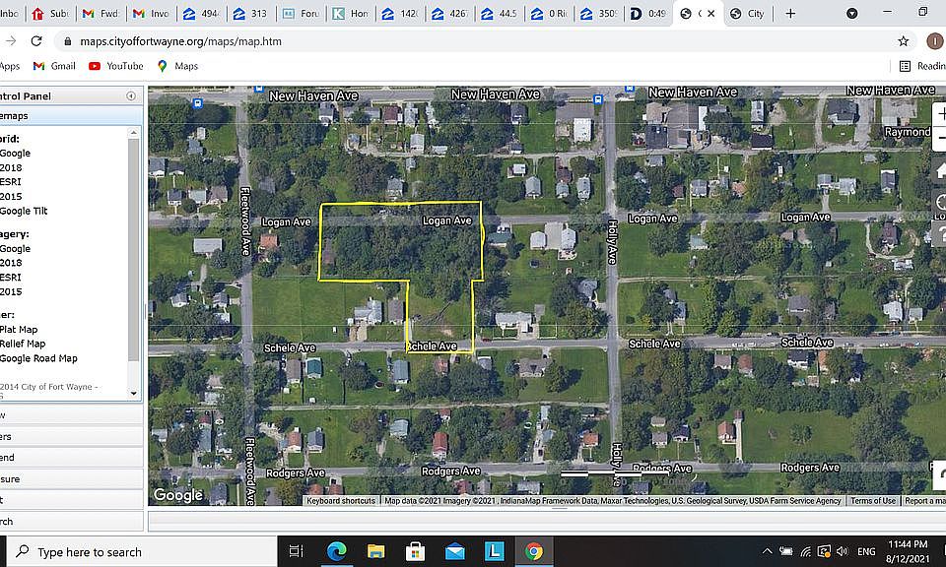
Task: Select the Google Road Map option
Action: point(38,358)
